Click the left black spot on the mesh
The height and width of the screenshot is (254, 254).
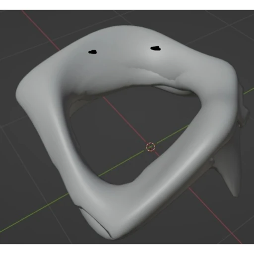click(x=93, y=52)
